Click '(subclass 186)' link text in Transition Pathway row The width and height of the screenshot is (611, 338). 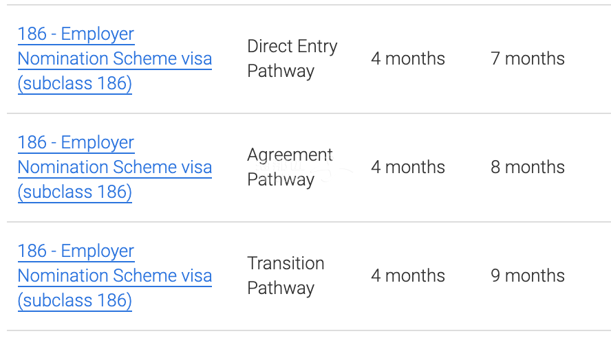tap(74, 300)
